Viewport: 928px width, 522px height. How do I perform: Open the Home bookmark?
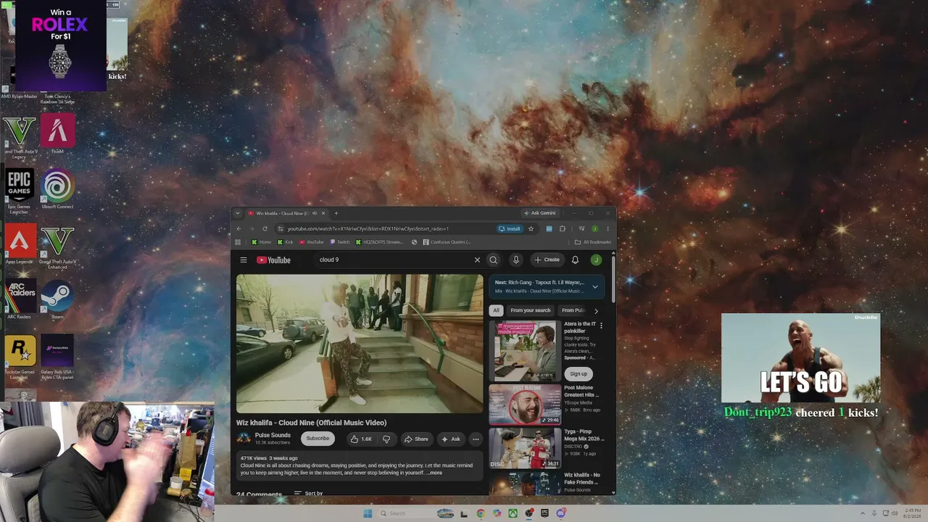click(x=261, y=242)
